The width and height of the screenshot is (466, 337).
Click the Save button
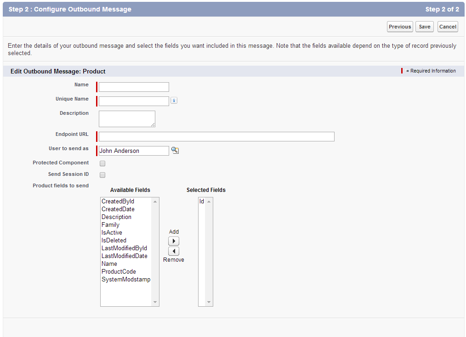tap(424, 27)
